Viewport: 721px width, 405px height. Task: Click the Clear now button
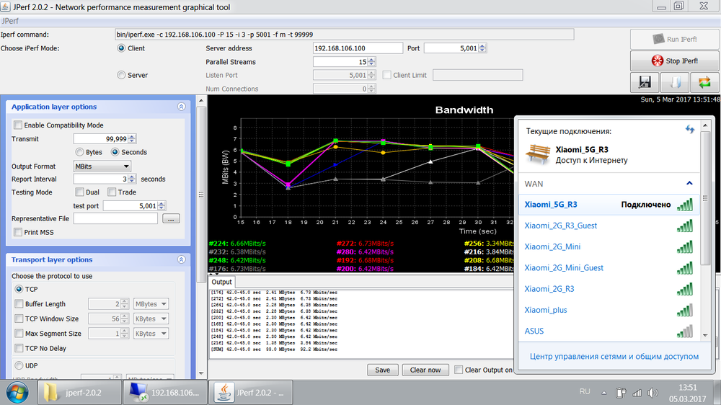(425, 370)
